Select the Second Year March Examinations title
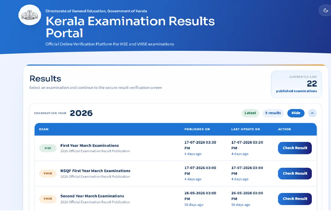Screen dimensions: 331x211 [x=92, y=196]
